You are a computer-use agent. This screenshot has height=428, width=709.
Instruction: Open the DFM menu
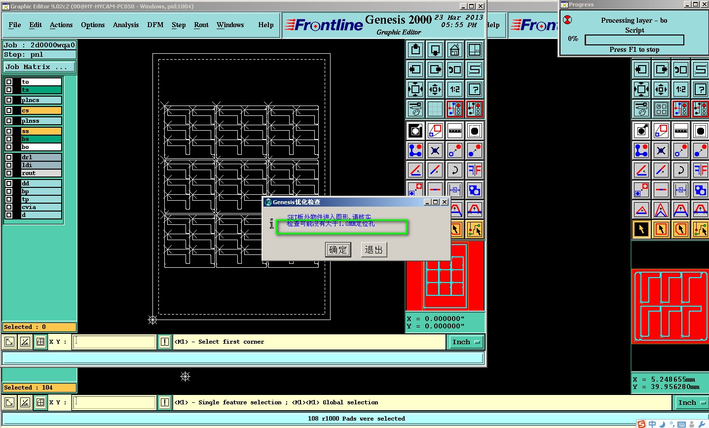tap(155, 25)
